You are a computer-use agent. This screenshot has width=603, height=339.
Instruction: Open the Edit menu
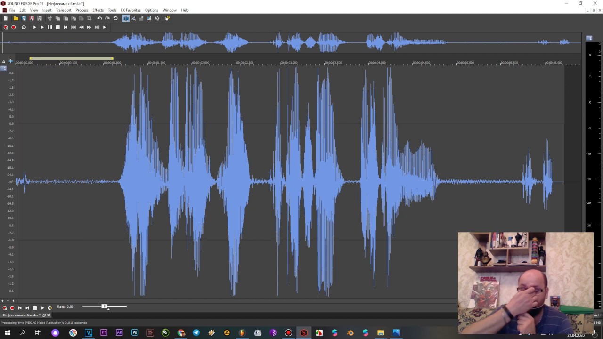pyautogui.click(x=23, y=10)
